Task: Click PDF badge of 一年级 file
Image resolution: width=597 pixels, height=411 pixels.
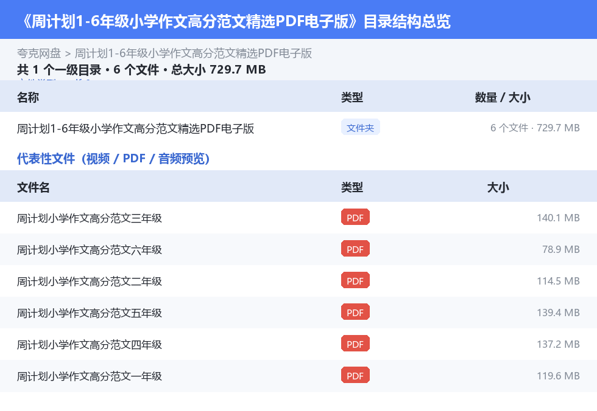Action: (355, 375)
